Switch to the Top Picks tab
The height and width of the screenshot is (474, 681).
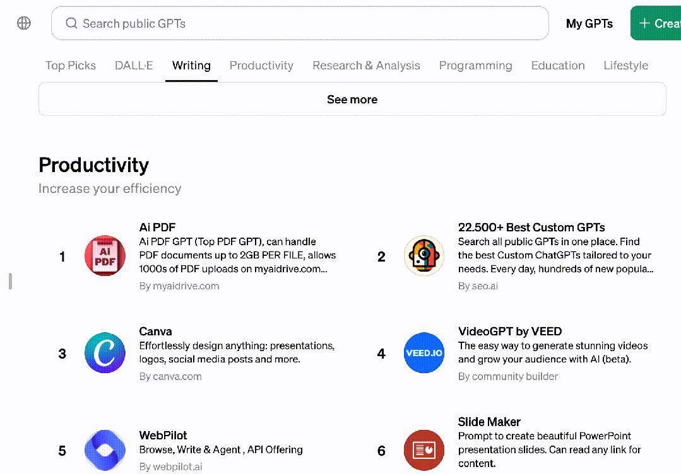(x=71, y=66)
